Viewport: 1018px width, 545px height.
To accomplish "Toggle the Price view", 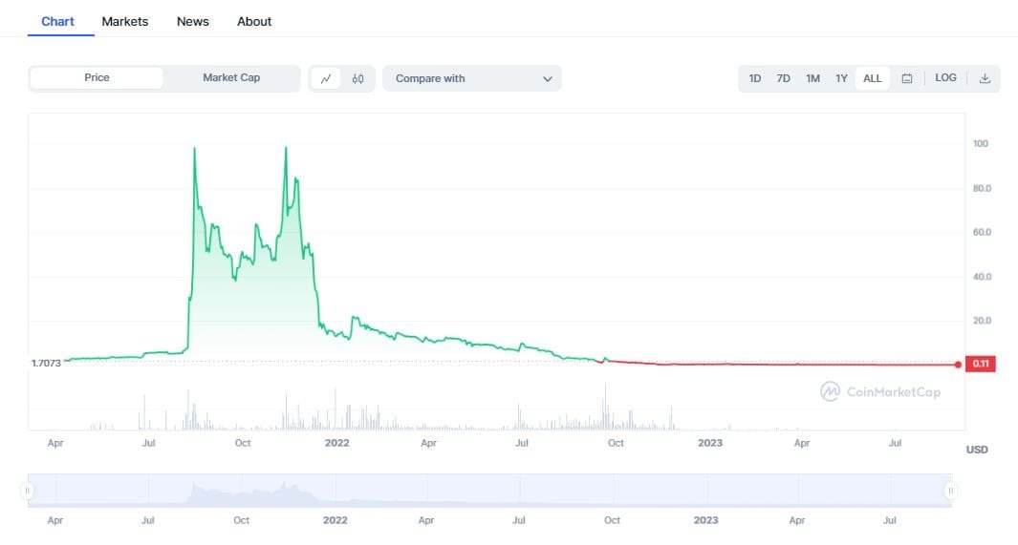I will (97, 78).
